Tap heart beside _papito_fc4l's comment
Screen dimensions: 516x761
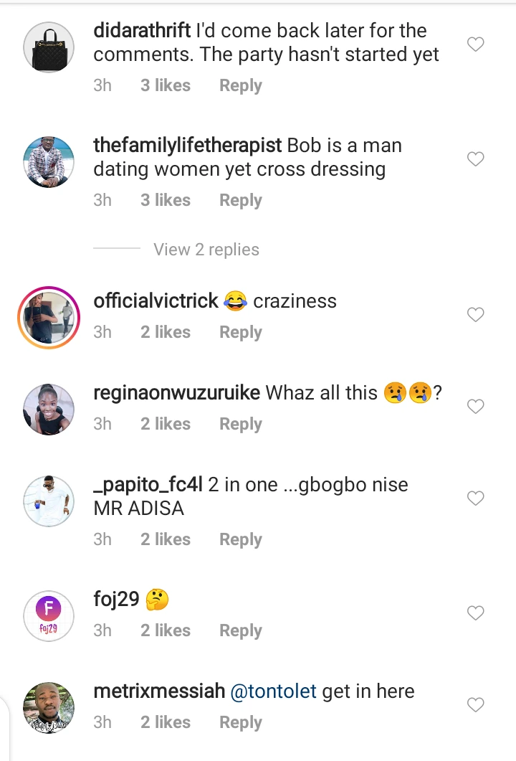tap(476, 498)
